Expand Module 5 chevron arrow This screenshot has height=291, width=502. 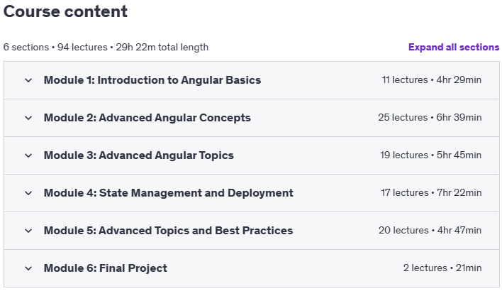click(28, 231)
